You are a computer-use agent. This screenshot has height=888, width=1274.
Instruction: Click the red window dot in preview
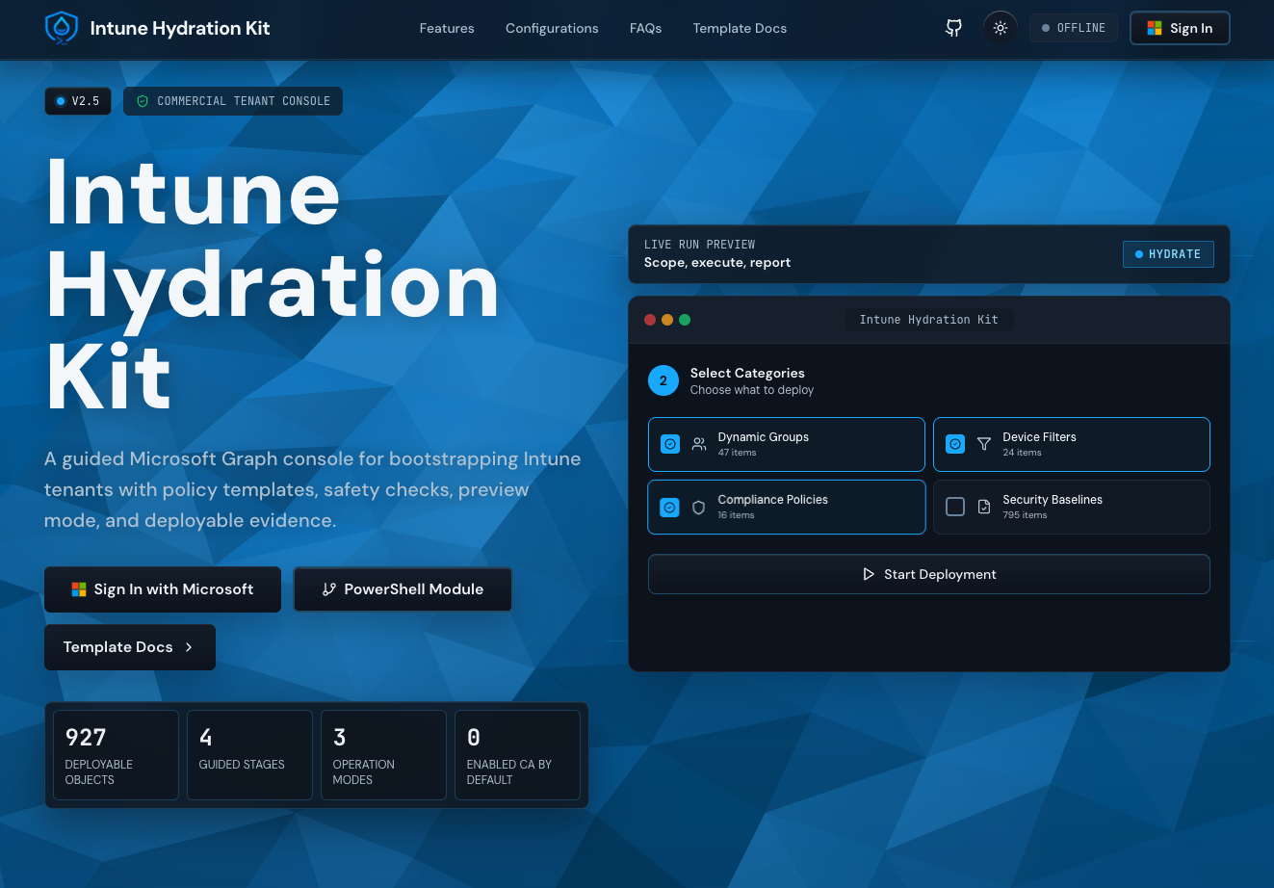[650, 320]
